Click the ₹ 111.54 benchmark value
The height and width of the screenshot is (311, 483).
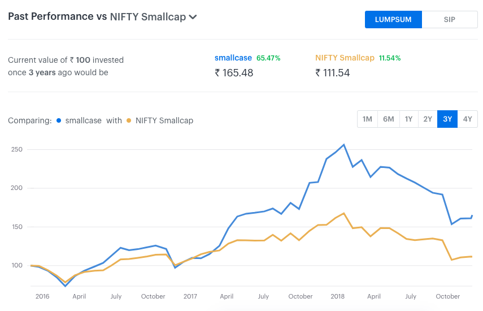click(x=332, y=73)
